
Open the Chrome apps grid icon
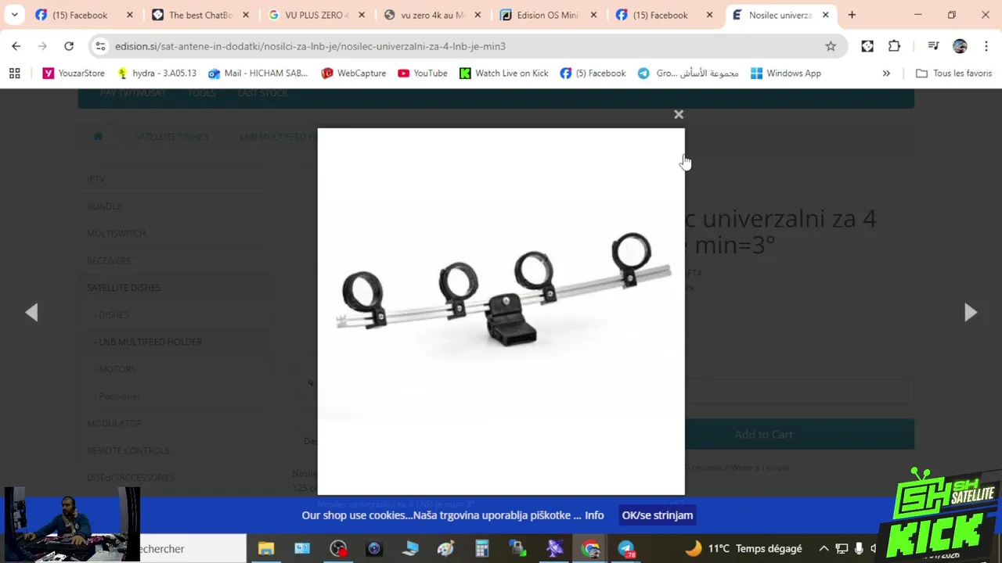coord(14,74)
